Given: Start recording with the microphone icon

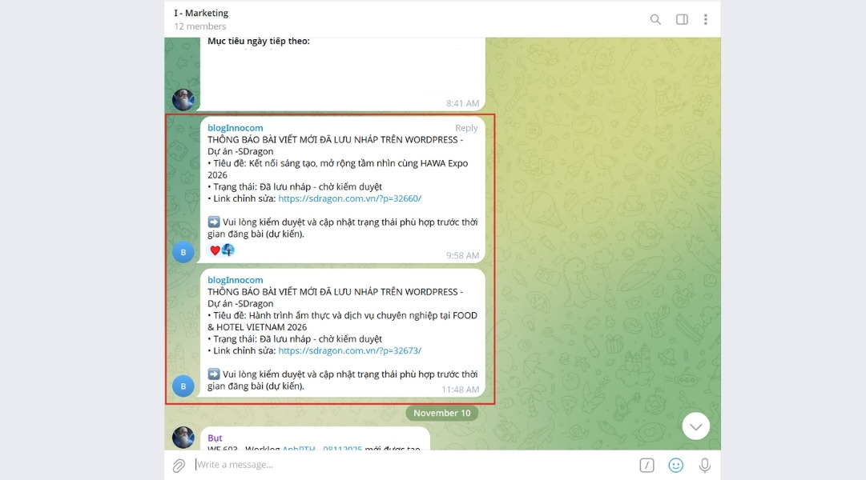Looking at the screenshot, I should (704, 465).
